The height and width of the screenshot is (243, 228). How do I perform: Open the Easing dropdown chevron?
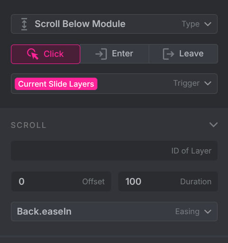click(208, 211)
